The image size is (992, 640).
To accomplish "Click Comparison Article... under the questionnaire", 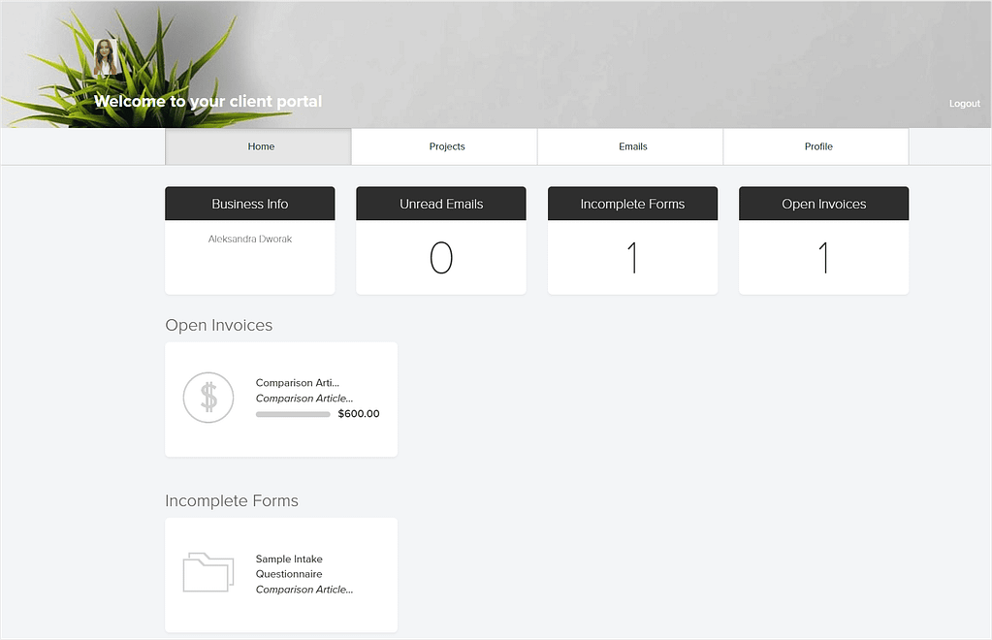I will pyautogui.click(x=304, y=590).
